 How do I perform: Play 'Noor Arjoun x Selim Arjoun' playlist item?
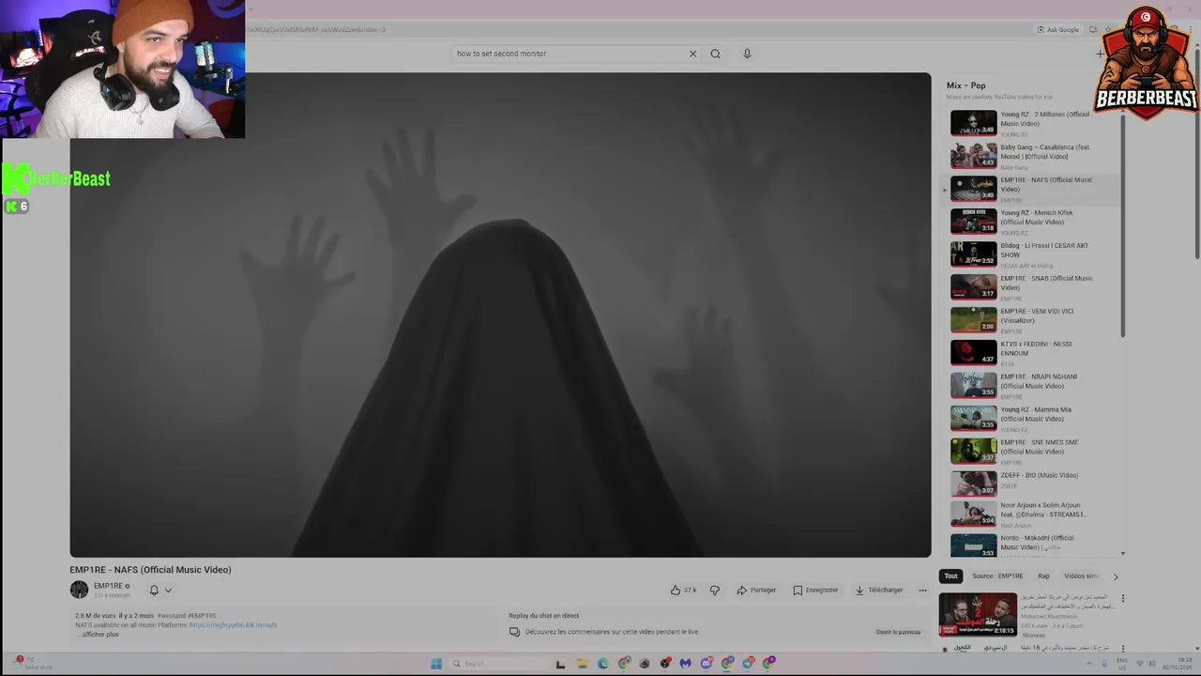coord(1032,515)
